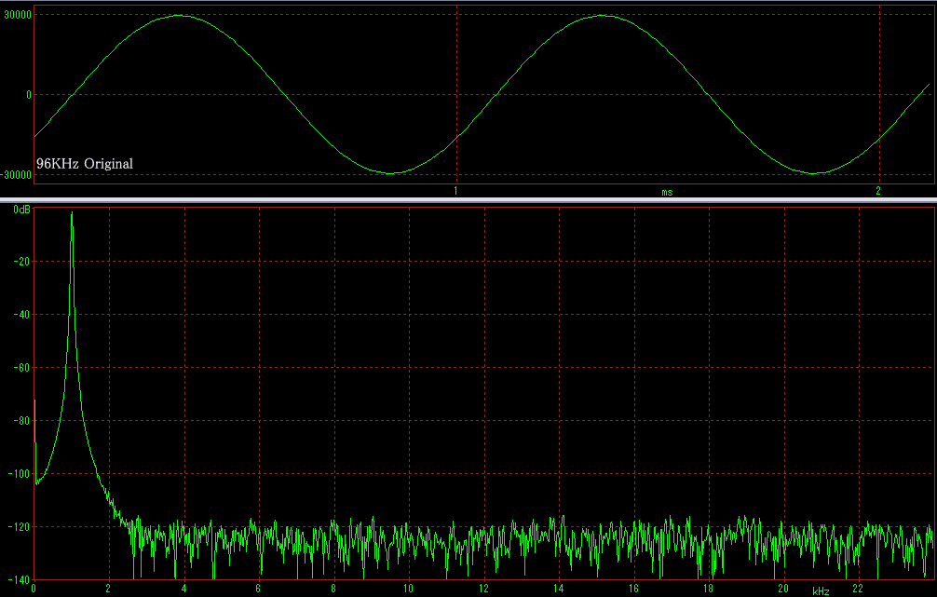Click the "12" kHz frequency axis label
937x597 pixels.
(x=483, y=589)
